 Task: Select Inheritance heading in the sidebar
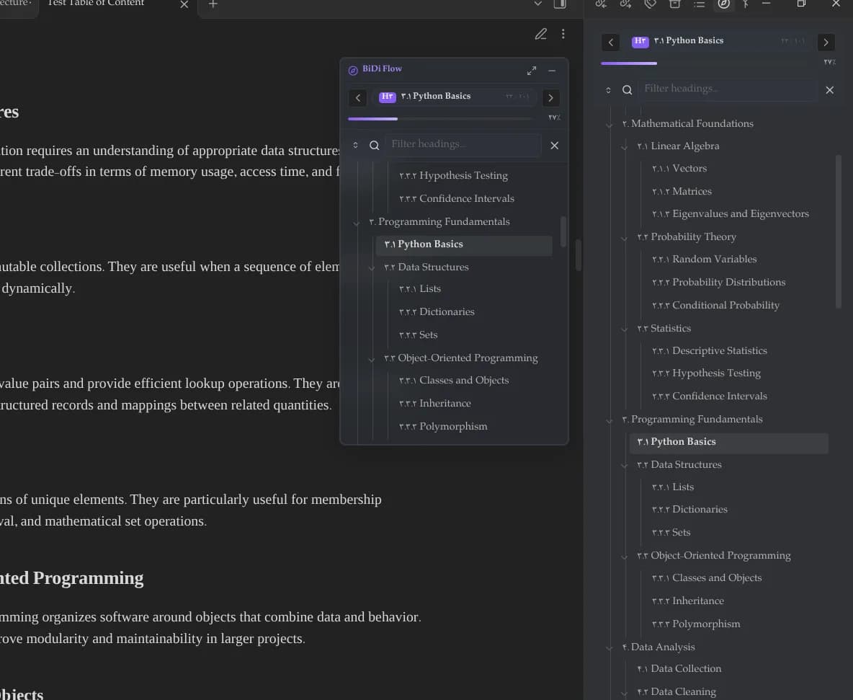tap(687, 601)
